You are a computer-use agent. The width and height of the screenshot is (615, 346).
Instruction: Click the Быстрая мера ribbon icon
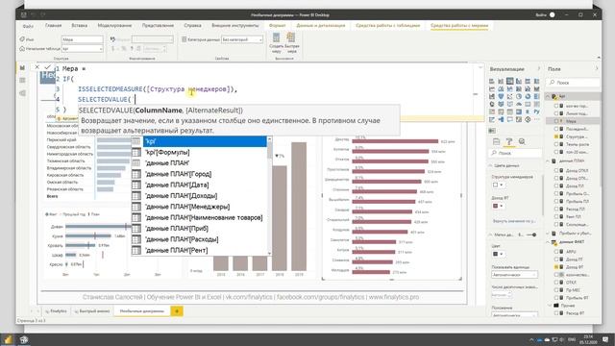click(x=291, y=42)
